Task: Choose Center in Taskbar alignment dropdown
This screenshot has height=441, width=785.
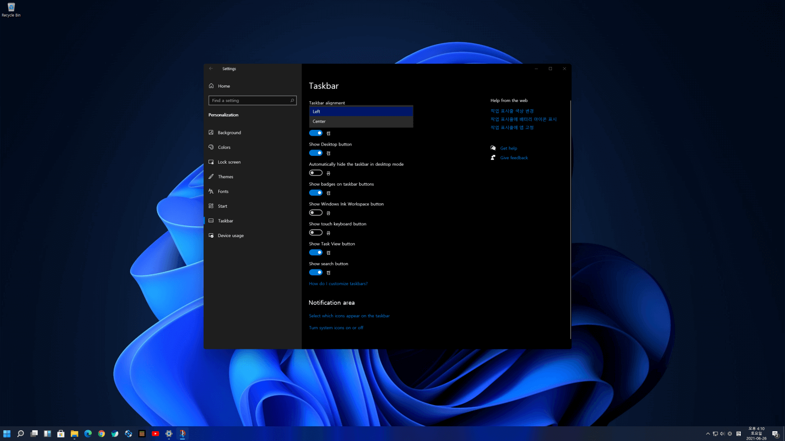Action: pos(361,122)
